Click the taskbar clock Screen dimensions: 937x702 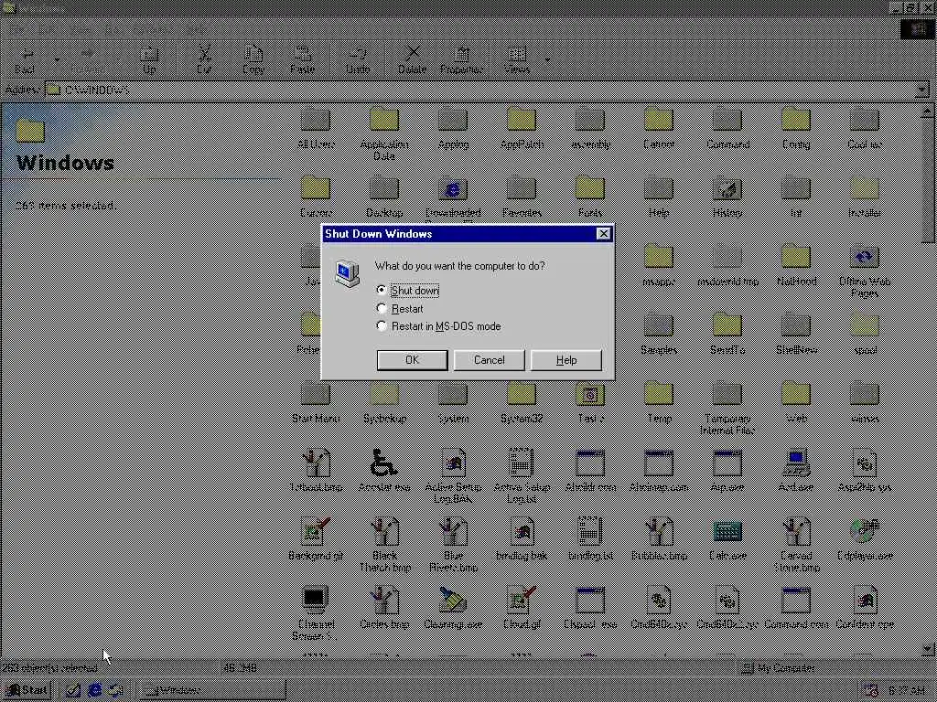coord(907,690)
